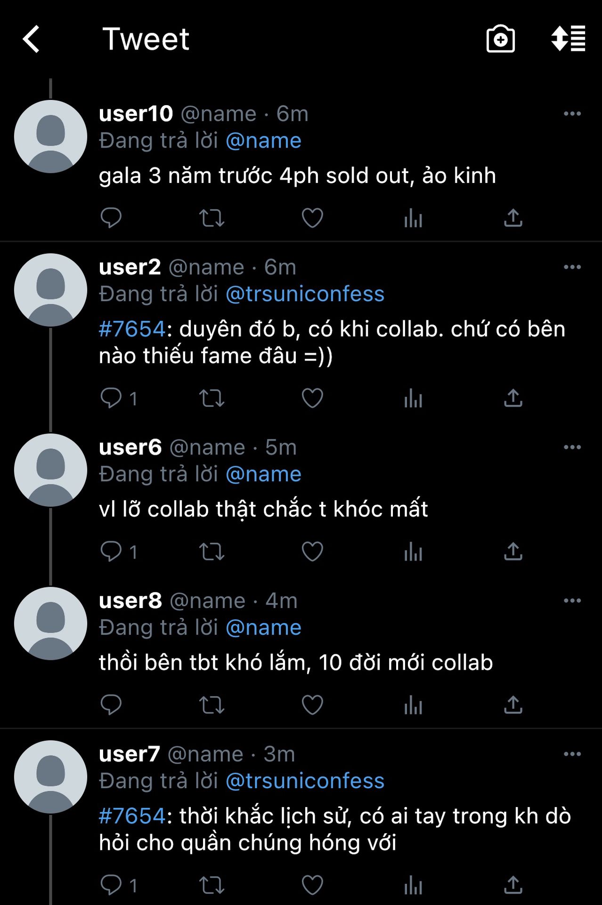The width and height of the screenshot is (602, 905).
Task: Share user7's tweet about thời khắc lịch sử
Action: pos(513,885)
